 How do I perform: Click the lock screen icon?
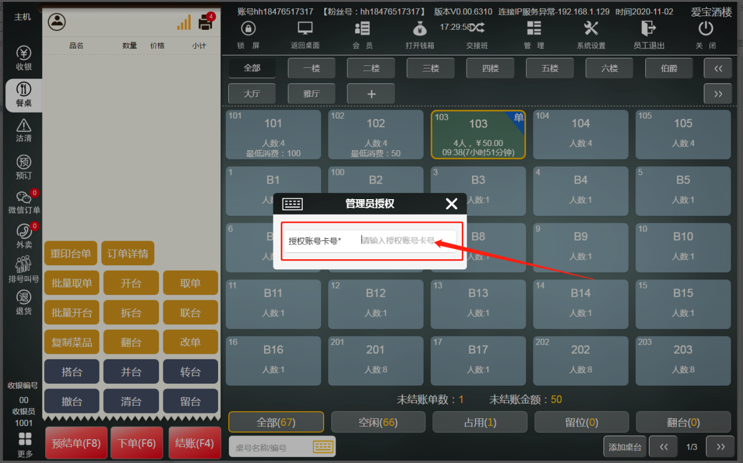[248, 29]
